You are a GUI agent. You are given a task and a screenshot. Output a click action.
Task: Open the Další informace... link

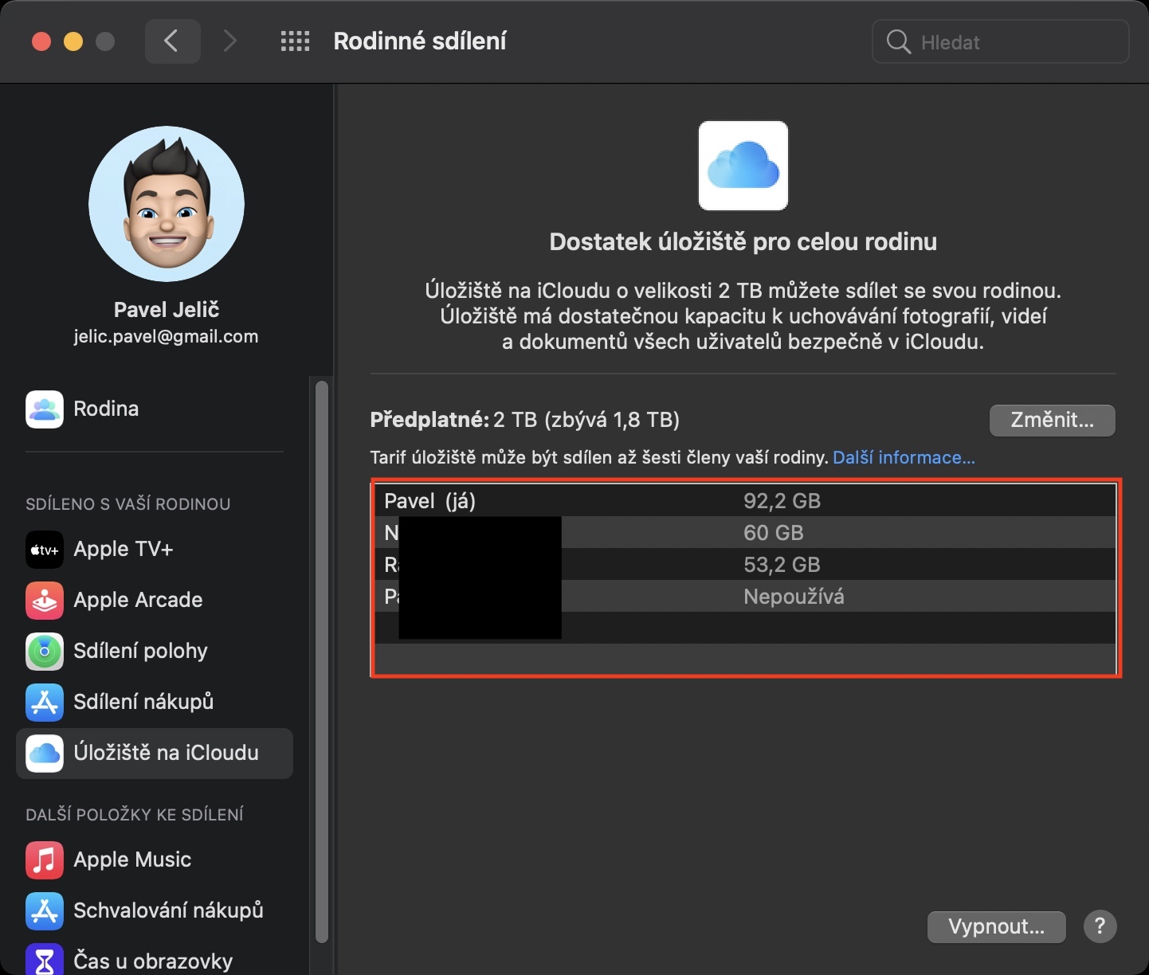coord(904,458)
